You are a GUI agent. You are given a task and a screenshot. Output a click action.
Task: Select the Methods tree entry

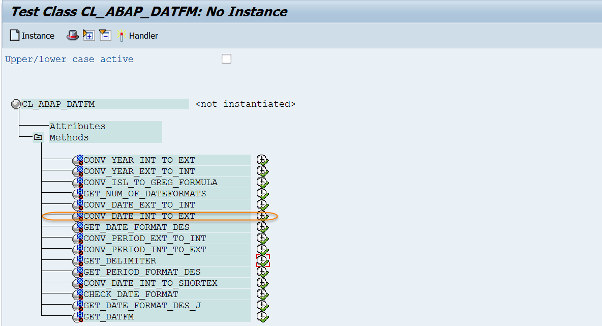[69, 137]
